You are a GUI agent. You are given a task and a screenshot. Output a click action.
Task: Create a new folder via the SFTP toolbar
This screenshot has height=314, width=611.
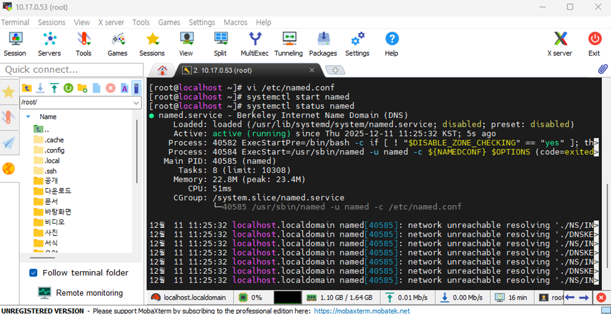click(82, 88)
